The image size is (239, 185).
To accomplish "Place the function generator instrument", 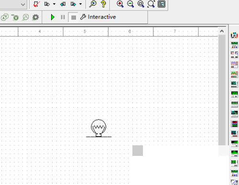I will coord(234,45).
